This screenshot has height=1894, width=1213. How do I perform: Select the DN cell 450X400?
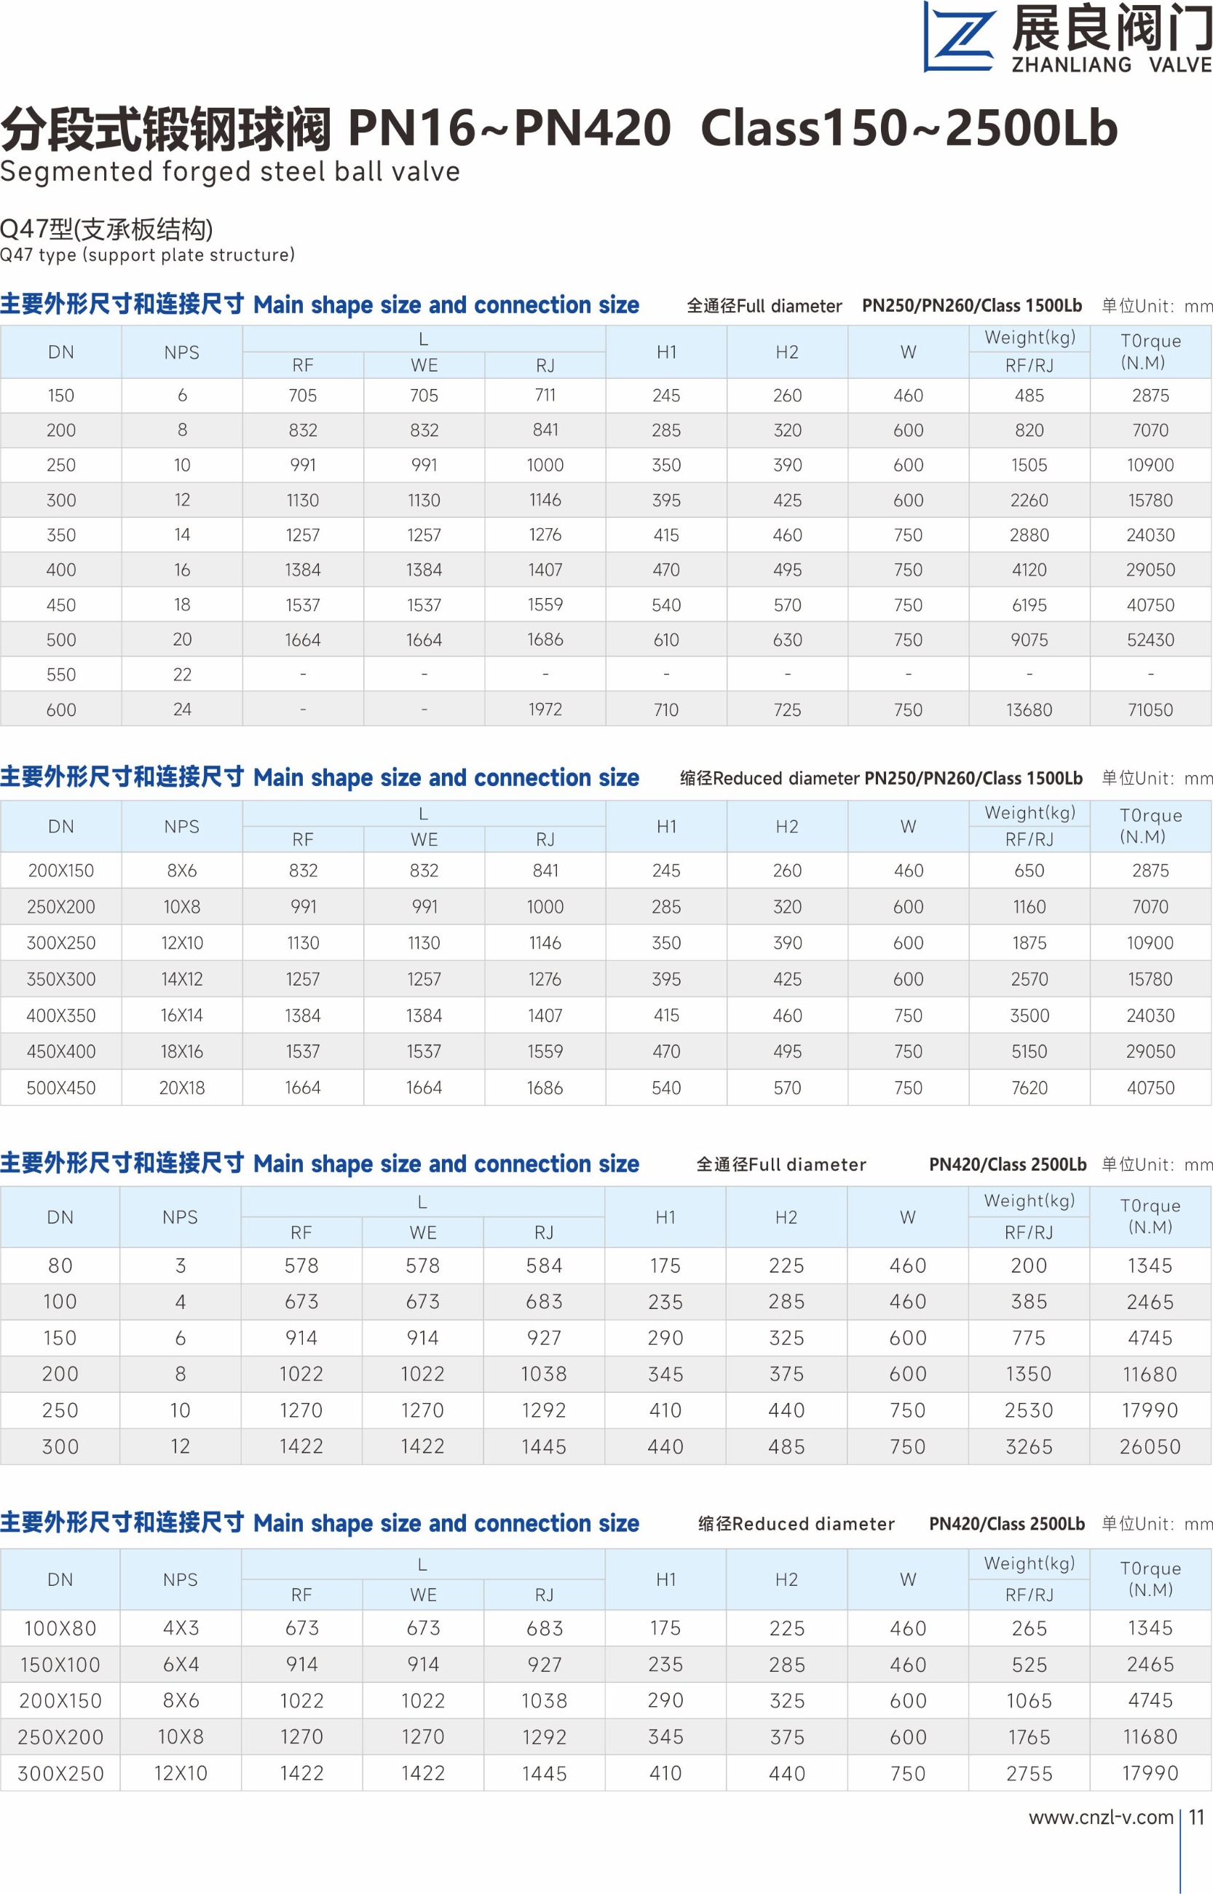pyautogui.click(x=60, y=1052)
